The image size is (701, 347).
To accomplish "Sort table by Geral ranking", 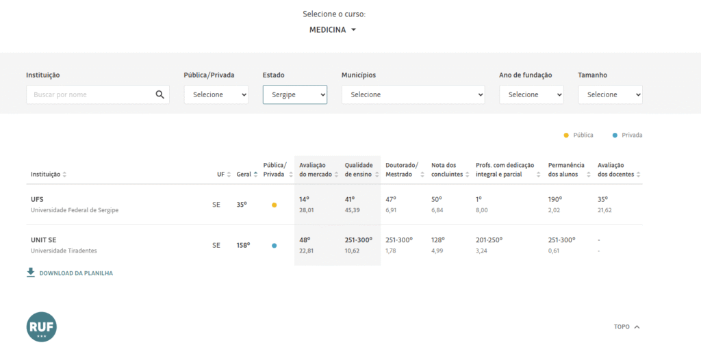I will point(255,175).
